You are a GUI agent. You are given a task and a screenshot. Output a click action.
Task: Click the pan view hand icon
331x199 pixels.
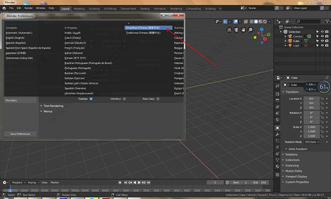click(243, 30)
